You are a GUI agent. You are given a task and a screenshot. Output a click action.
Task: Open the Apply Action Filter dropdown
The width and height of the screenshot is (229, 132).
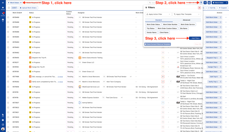tap(158, 14)
